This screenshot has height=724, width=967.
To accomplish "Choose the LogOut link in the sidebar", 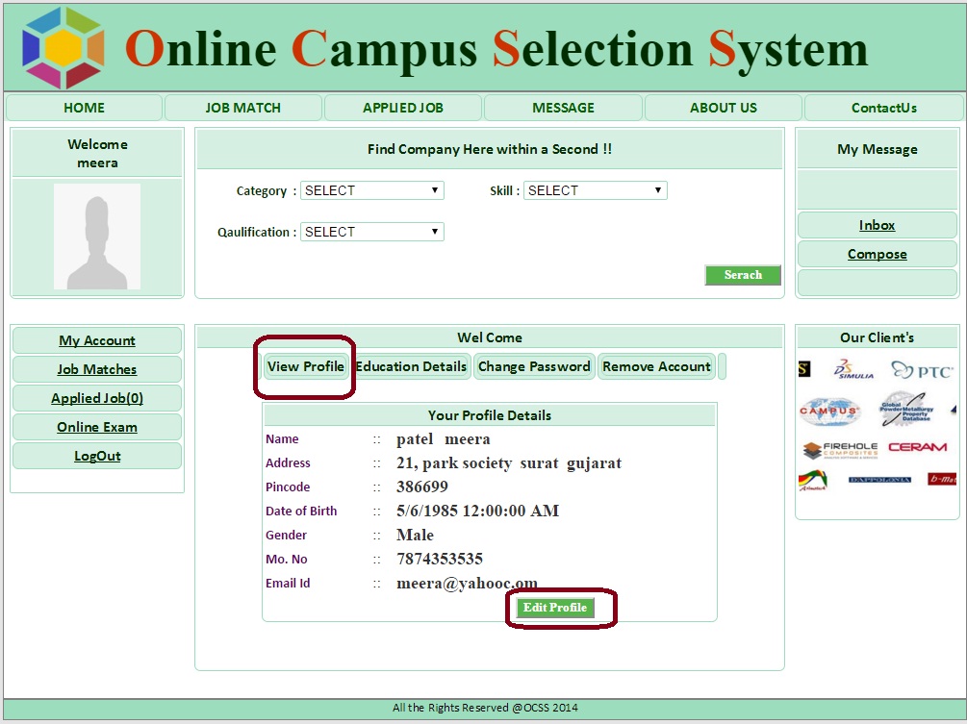I will coord(96,456).
